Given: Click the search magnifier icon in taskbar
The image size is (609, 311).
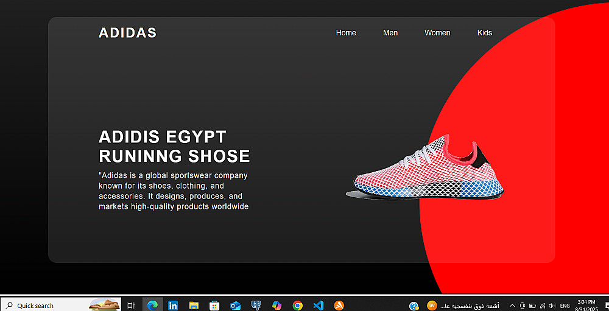Looking at the screenshot, I should [x=9, y=306].
